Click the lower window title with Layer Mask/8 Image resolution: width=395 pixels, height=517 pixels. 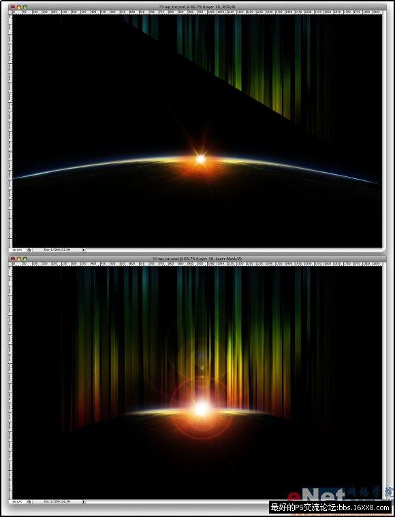click(x=201, y=258)
